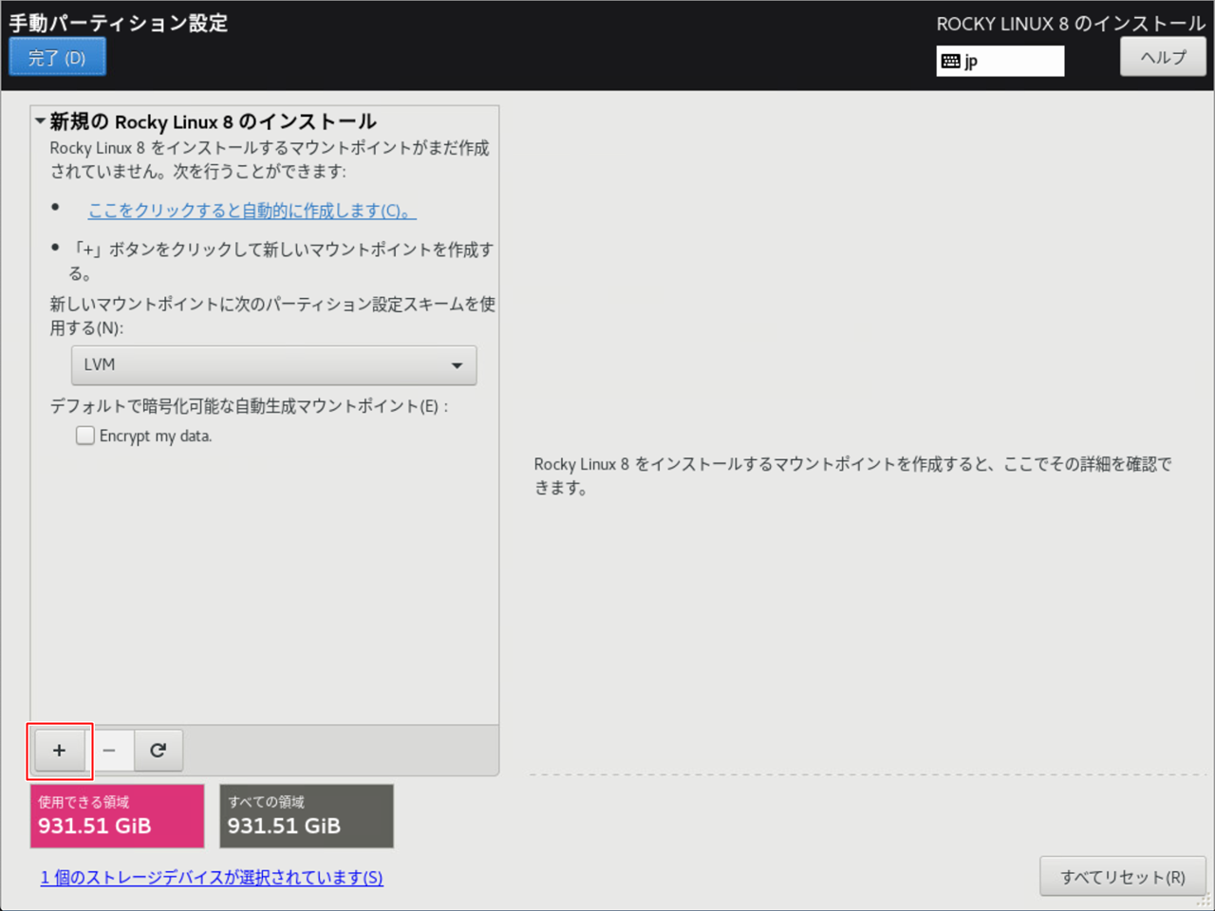Open the selected storage devices link
The height and width of the screenshot is (911, 1215).
pos(212,878)
